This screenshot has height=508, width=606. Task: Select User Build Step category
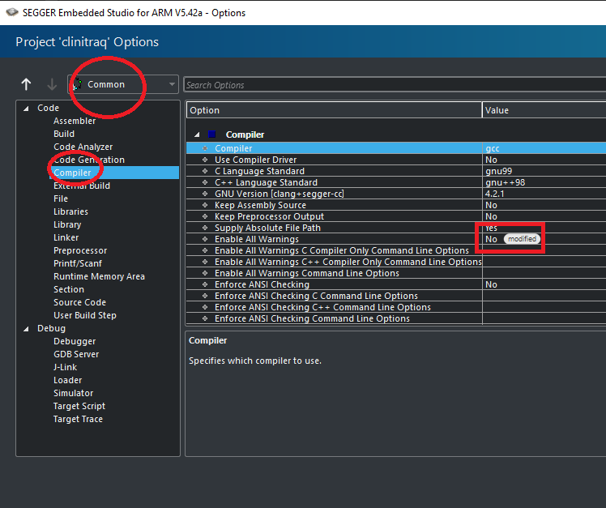(x=85, y=315)
